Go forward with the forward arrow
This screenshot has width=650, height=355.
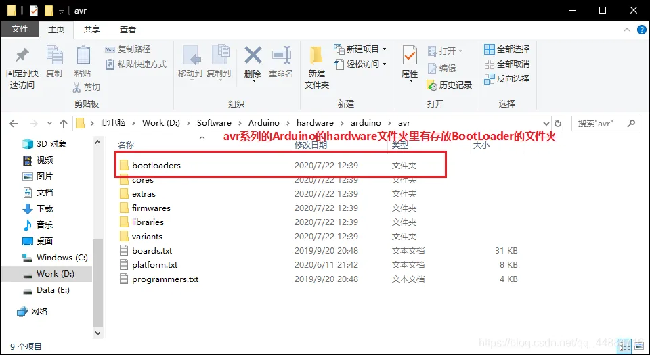pos(34,123)
